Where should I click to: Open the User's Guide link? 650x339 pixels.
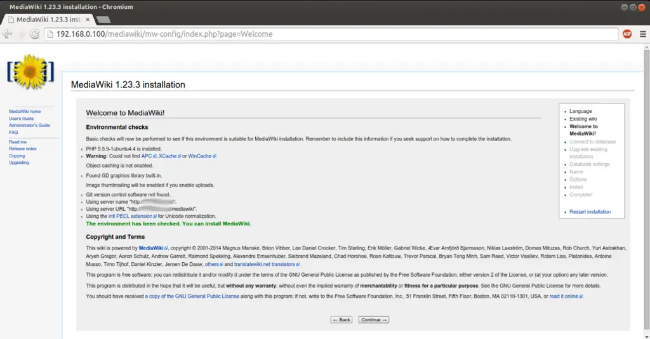21,119
